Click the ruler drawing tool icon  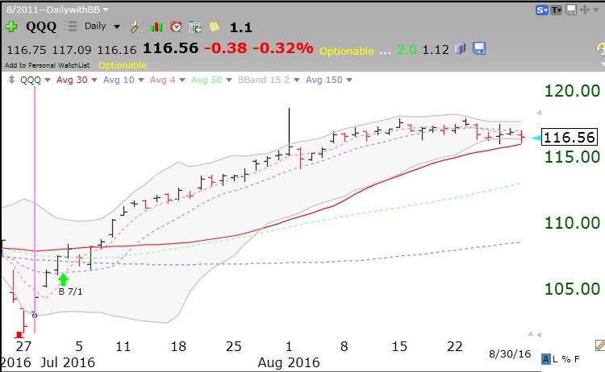[x=600, y=345]
